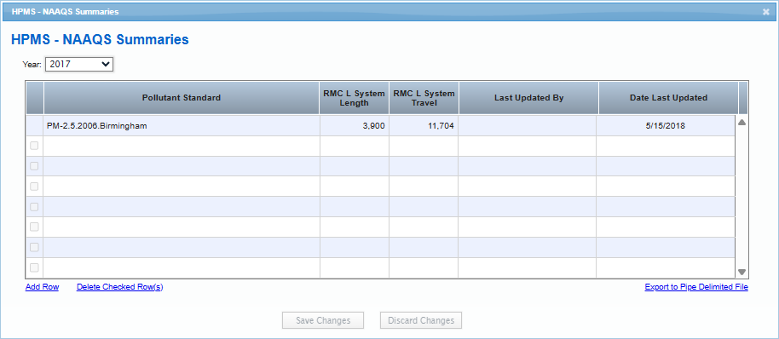Click the Discard Changes button
The image size is (779, 339).
click(x=421, y=320)
